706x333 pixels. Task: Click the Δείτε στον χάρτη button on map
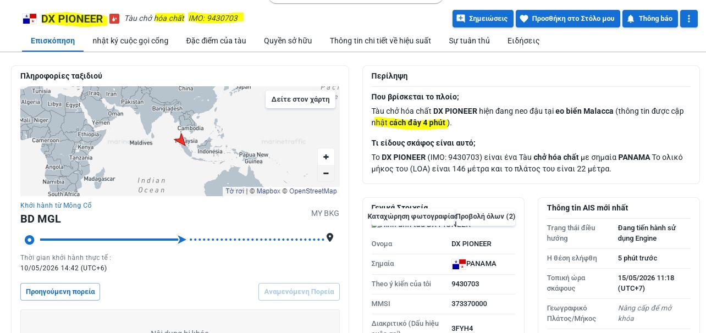300,99
